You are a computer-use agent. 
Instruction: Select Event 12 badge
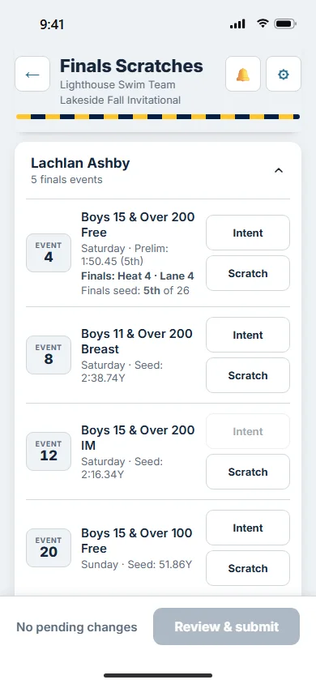coord(49,451)
